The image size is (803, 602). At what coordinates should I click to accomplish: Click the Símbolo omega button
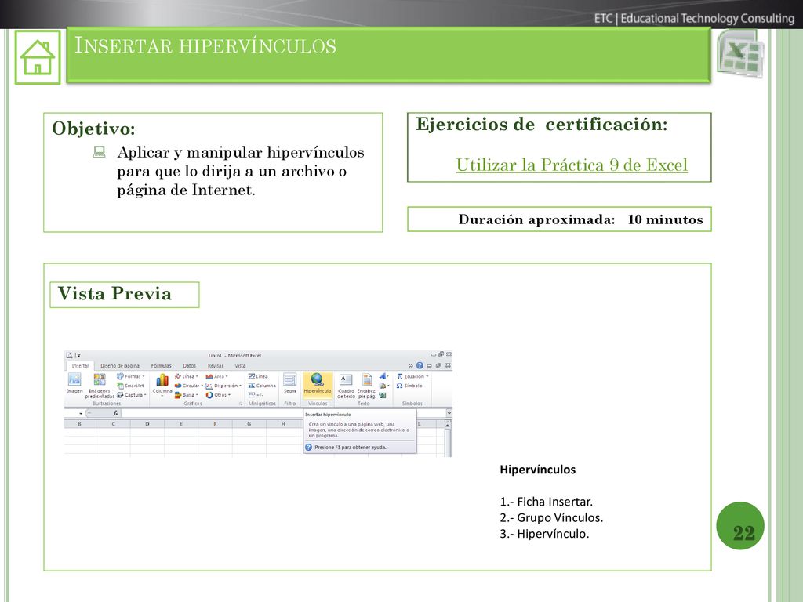(x=409, y=386)
